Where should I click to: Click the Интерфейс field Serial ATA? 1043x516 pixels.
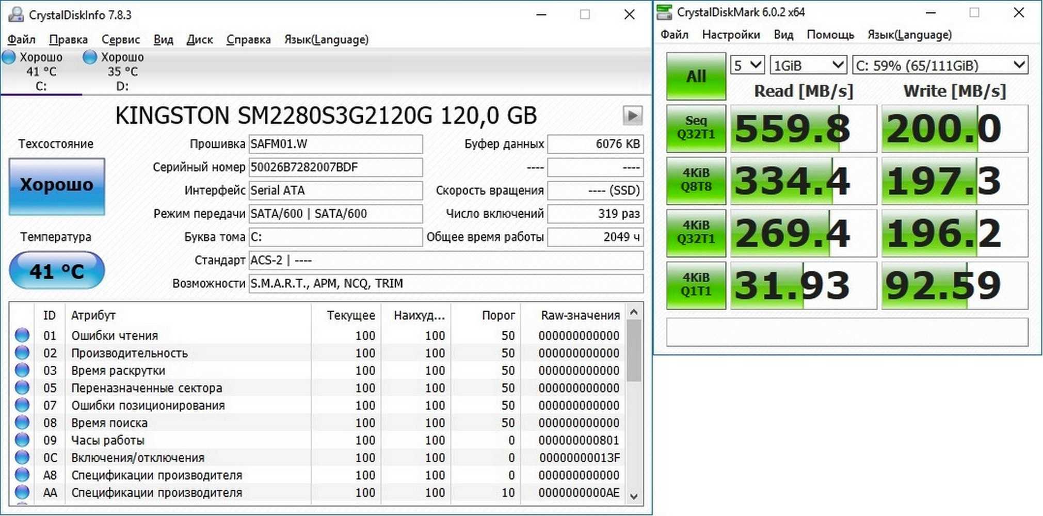[x=335, y=190]
